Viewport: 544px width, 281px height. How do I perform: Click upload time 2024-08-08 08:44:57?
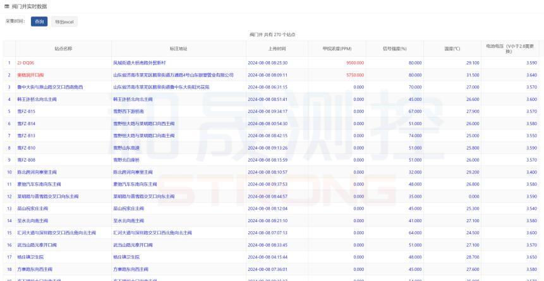268,196
